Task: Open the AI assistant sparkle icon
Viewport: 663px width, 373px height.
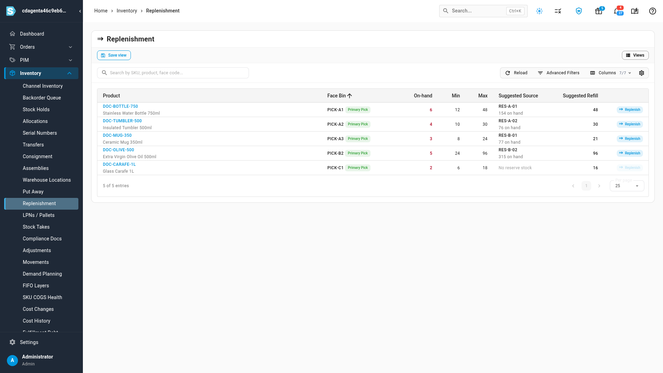Action: (539, 11)
